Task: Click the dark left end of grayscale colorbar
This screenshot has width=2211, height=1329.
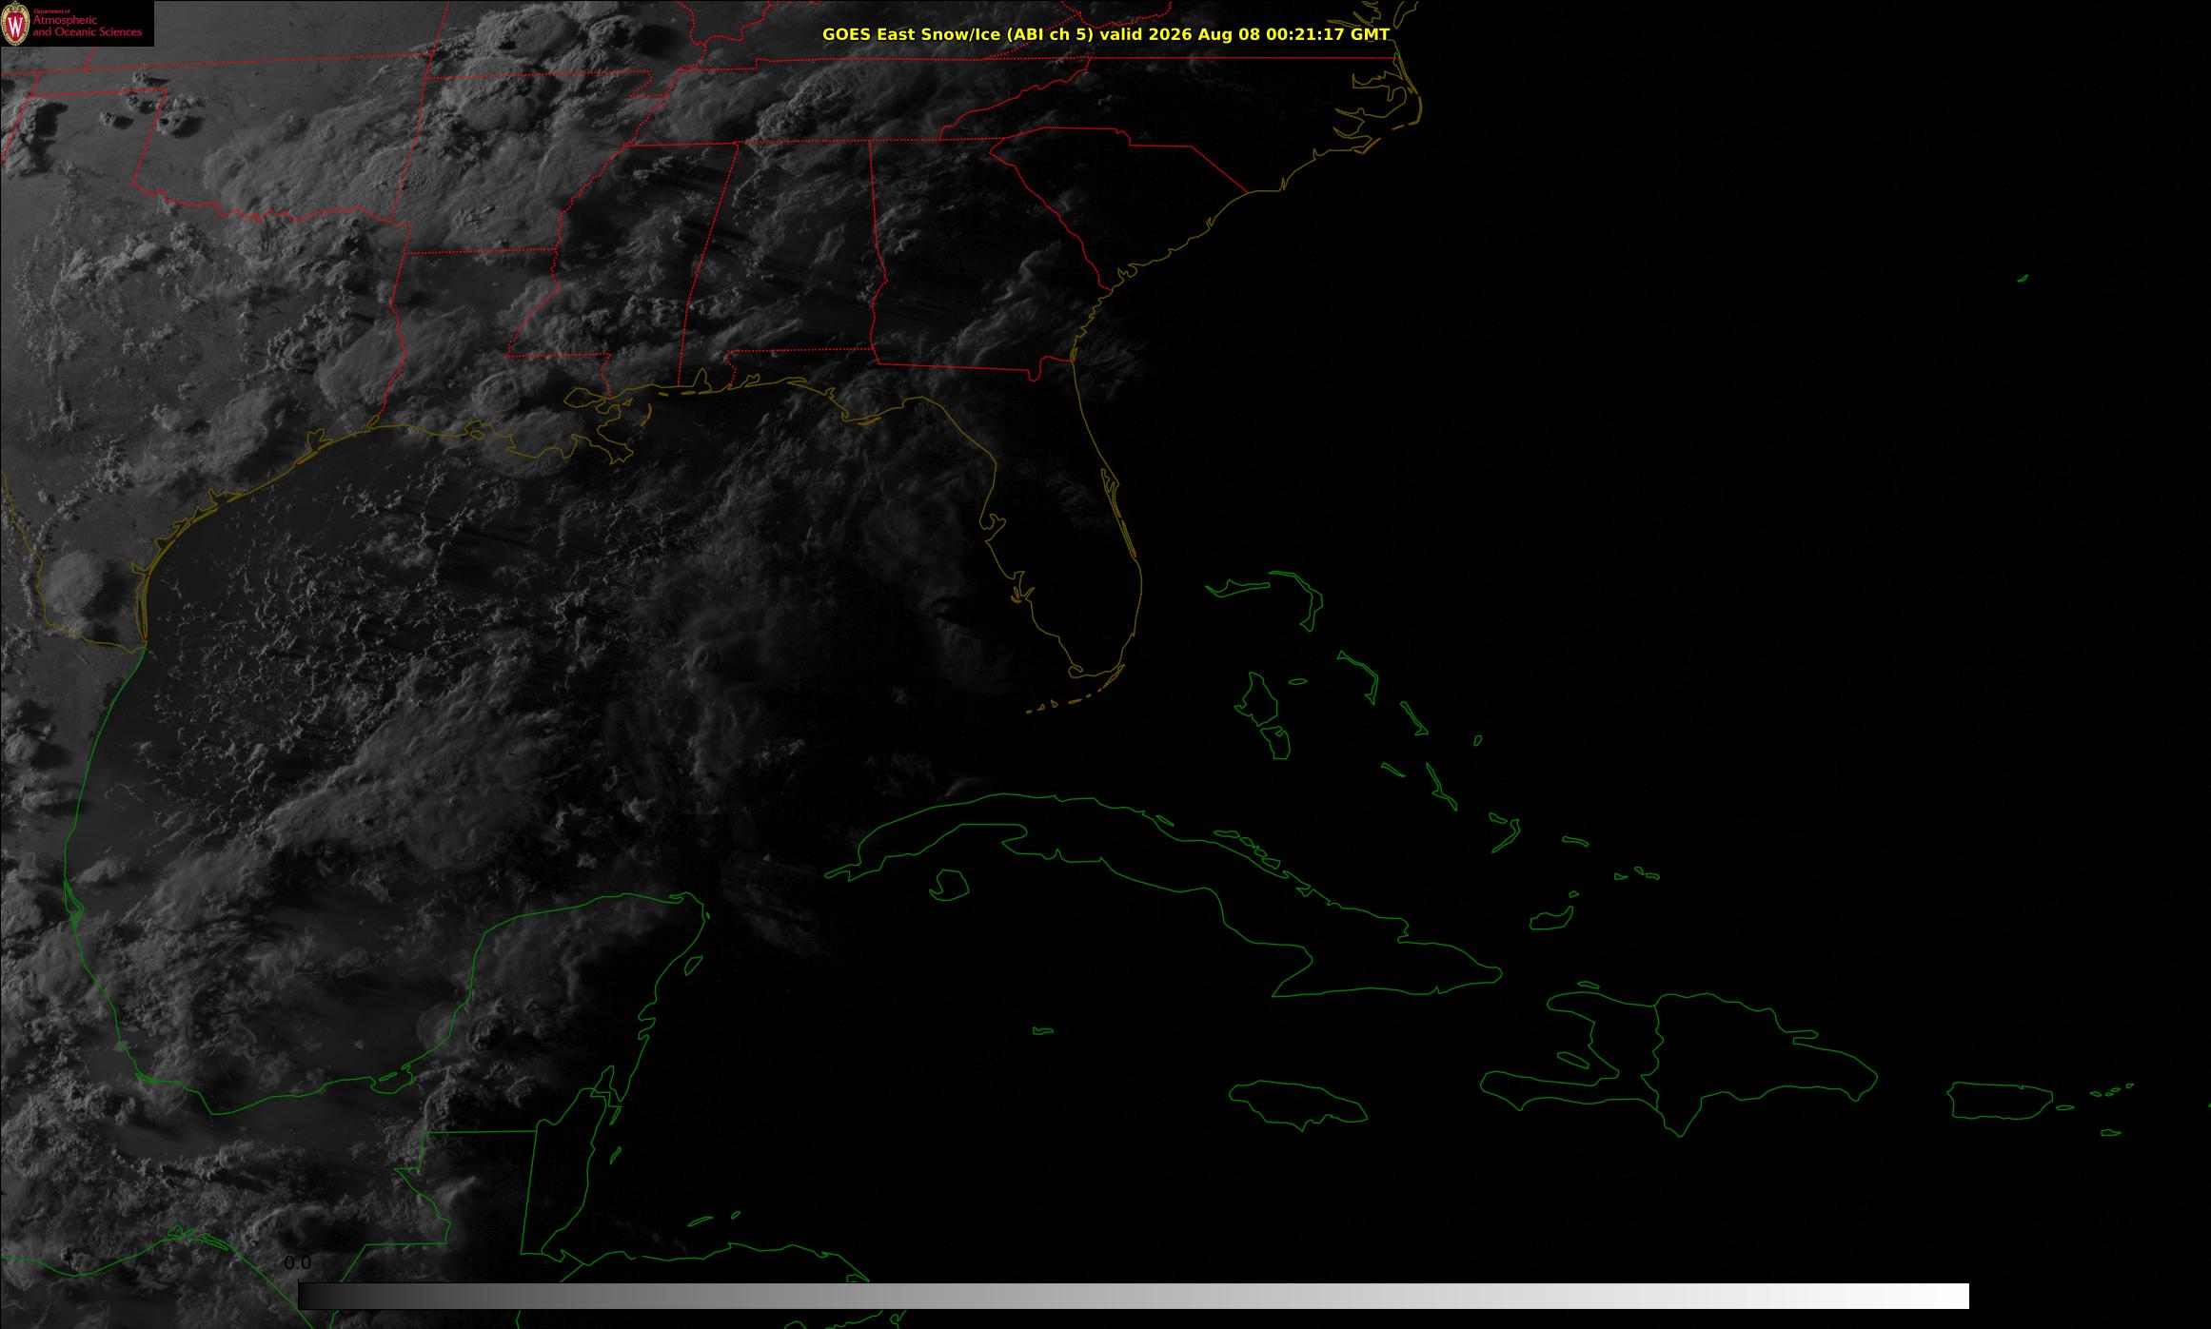Action: pyautogui.click(x=314, y=1296)
